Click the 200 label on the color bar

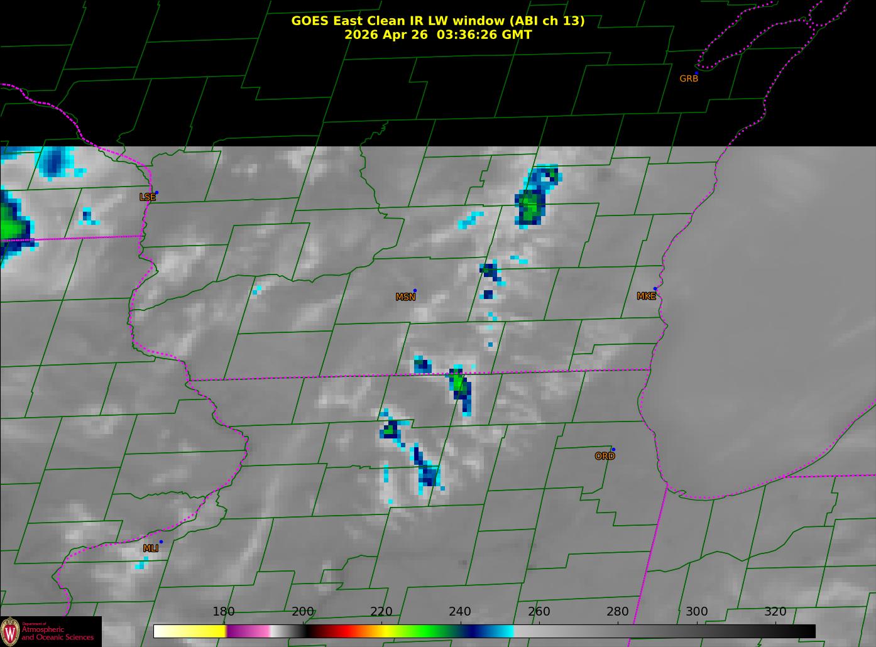click(303, 612)
